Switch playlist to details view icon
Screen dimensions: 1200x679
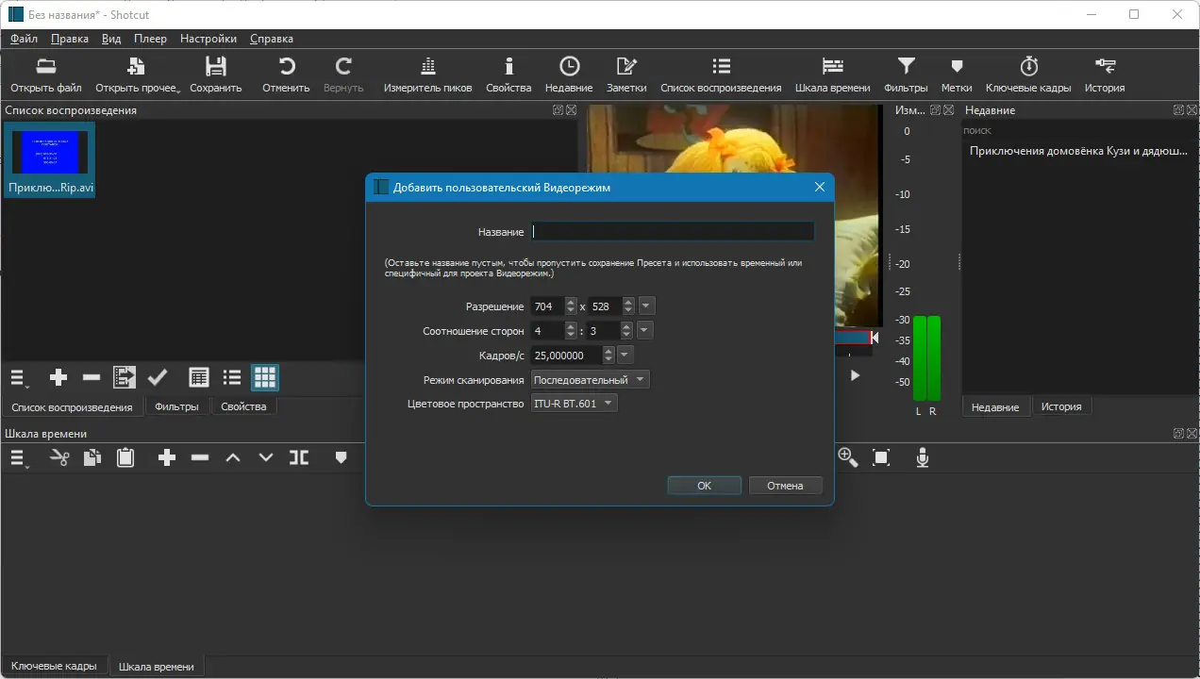pos(199,378)
